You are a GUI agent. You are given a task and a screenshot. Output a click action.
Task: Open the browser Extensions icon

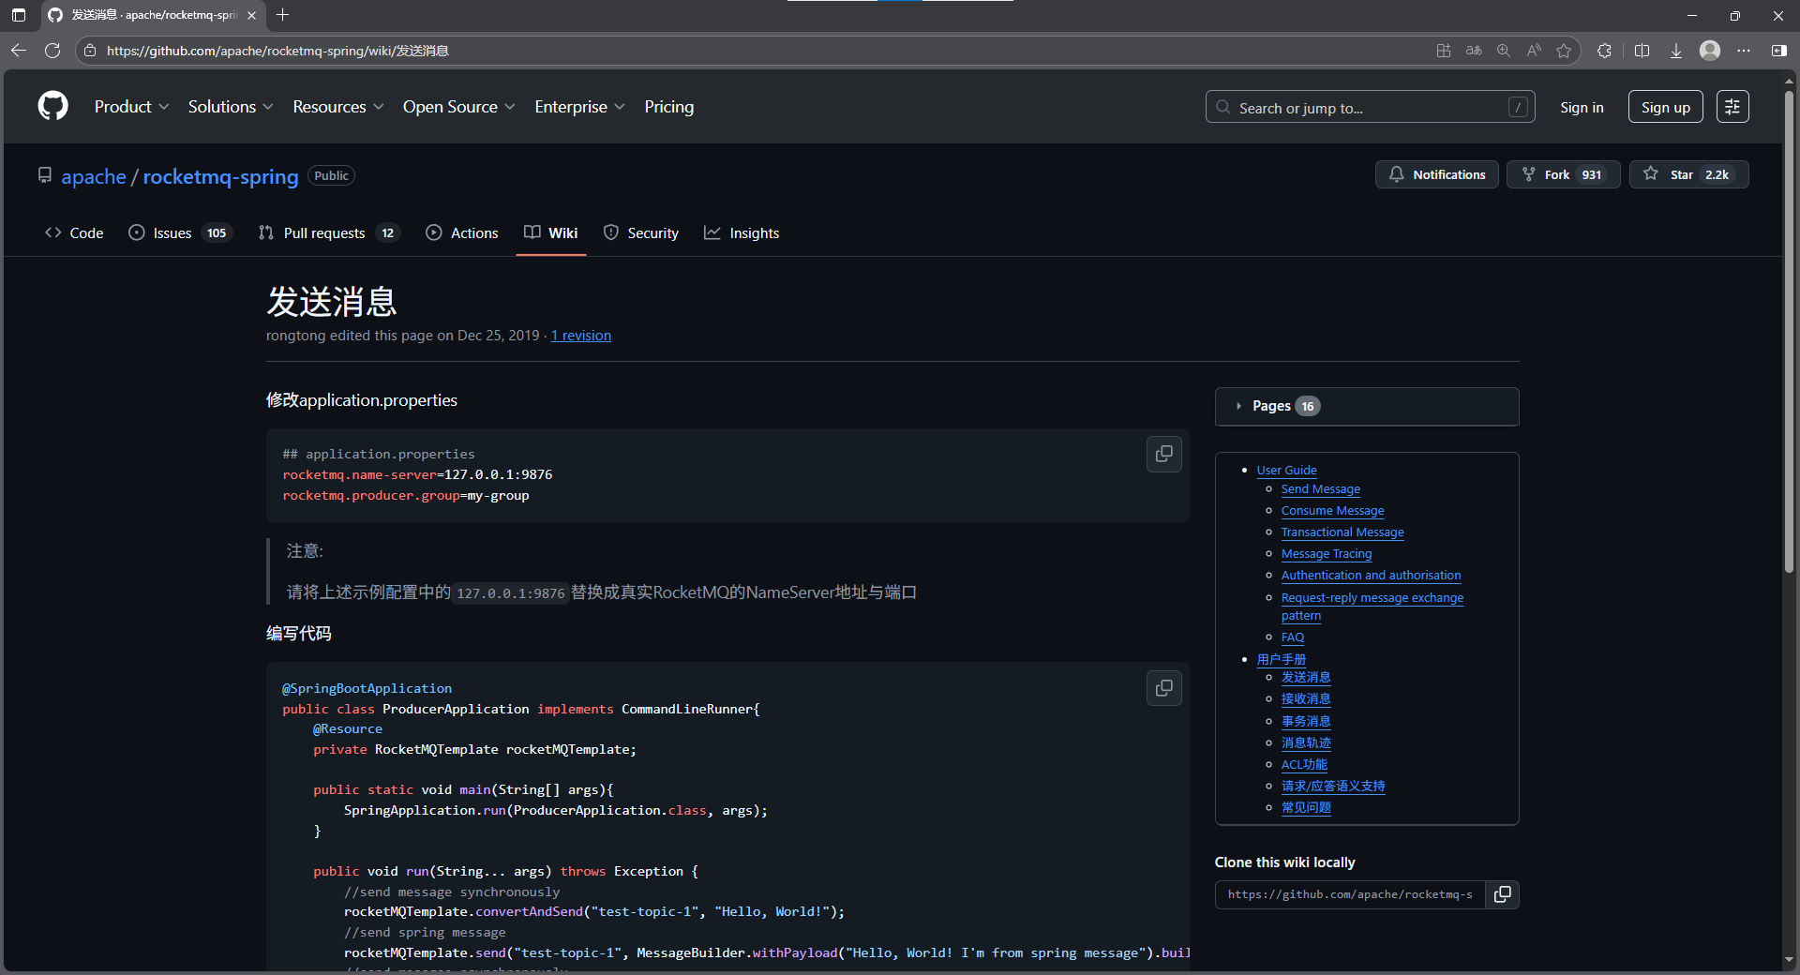[x=1604, y=51]
